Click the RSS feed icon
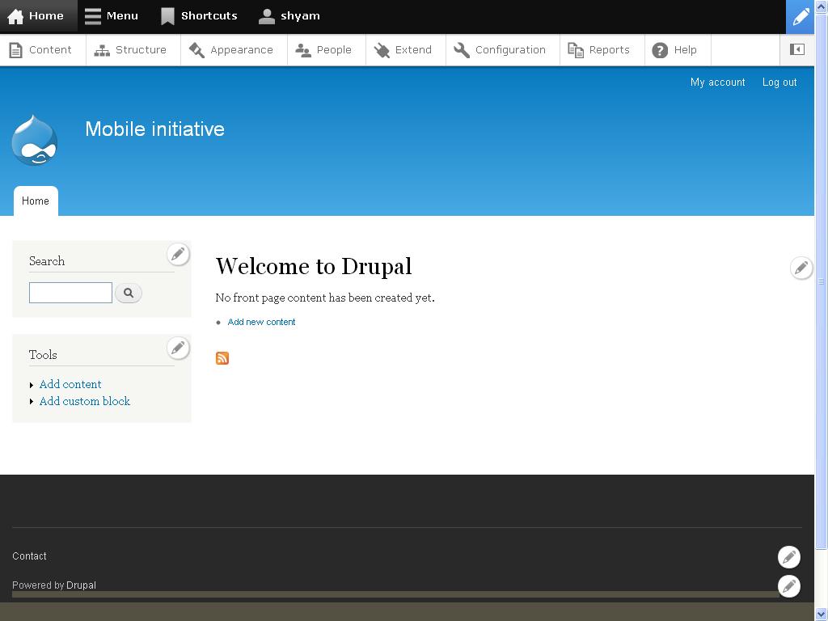This screenshot has width=828, height=621. tap(222, 358)
